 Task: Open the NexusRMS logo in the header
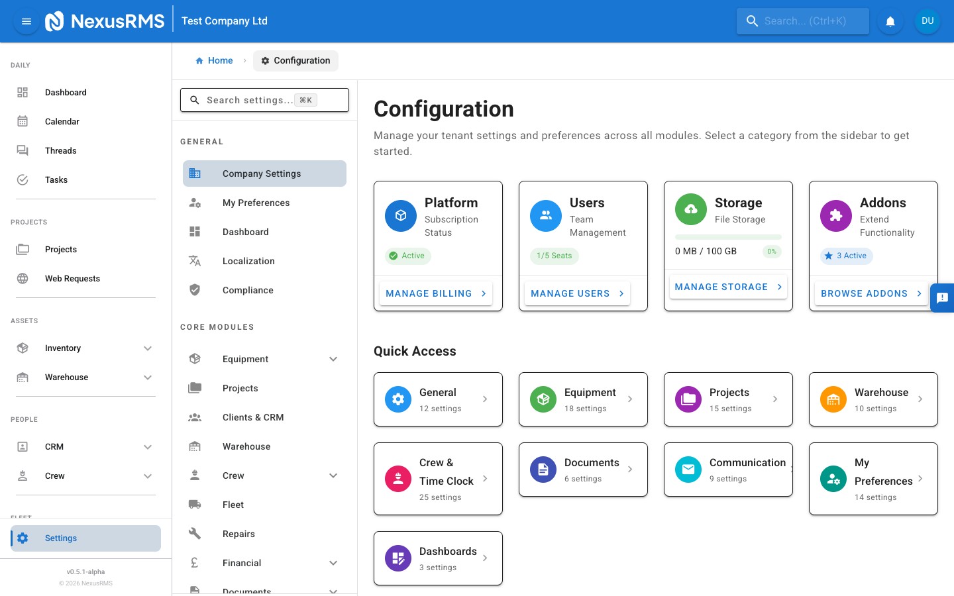[54, 21]
